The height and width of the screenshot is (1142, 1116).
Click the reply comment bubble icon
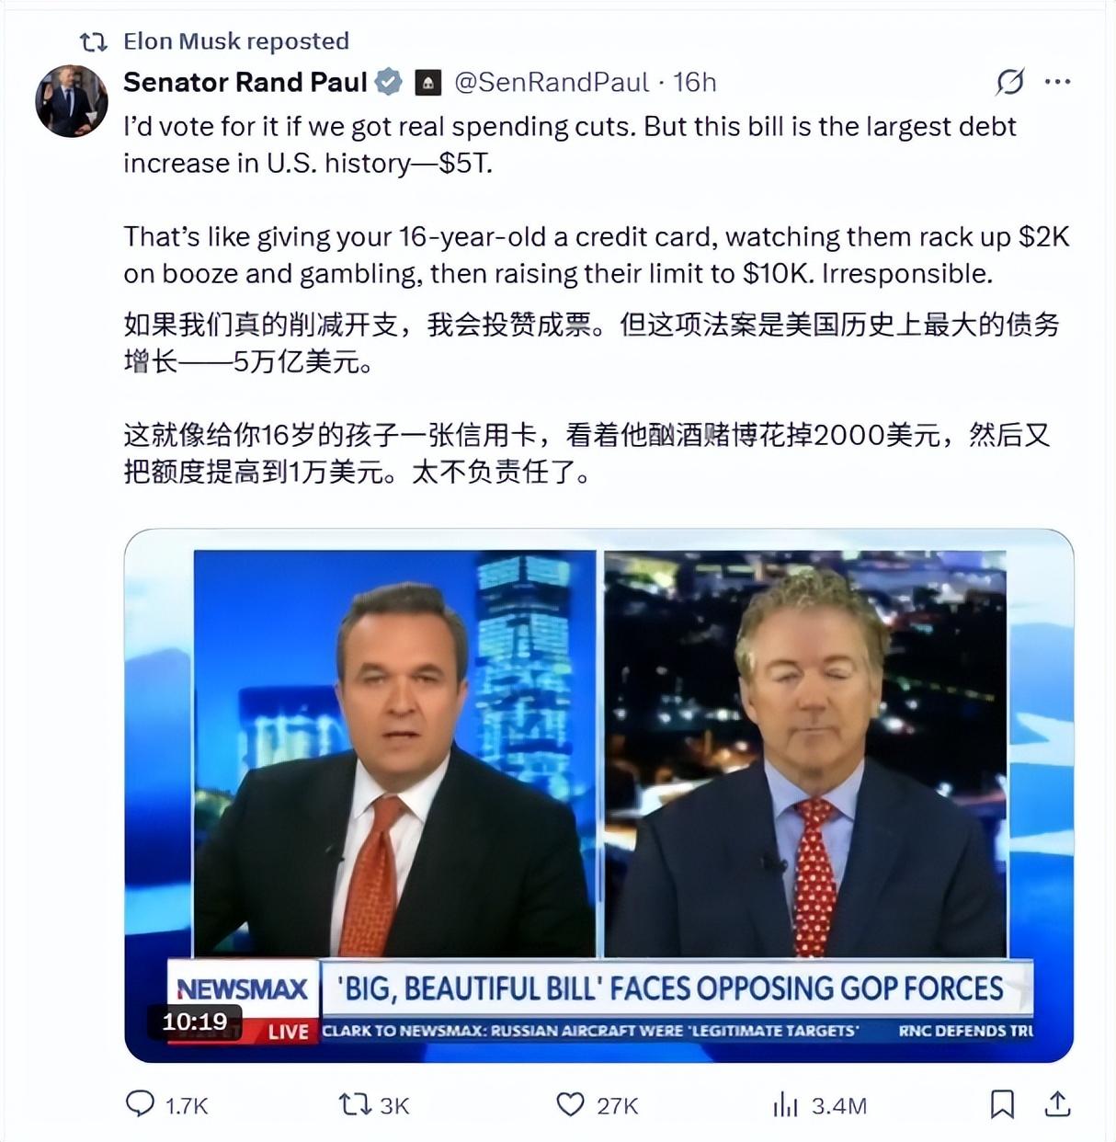(140, 1103)
